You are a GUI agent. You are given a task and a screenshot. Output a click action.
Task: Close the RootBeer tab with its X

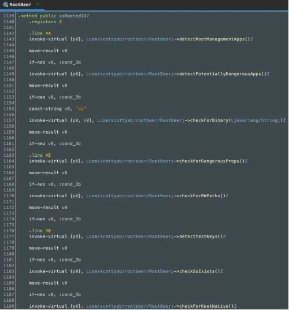[38, 4]
